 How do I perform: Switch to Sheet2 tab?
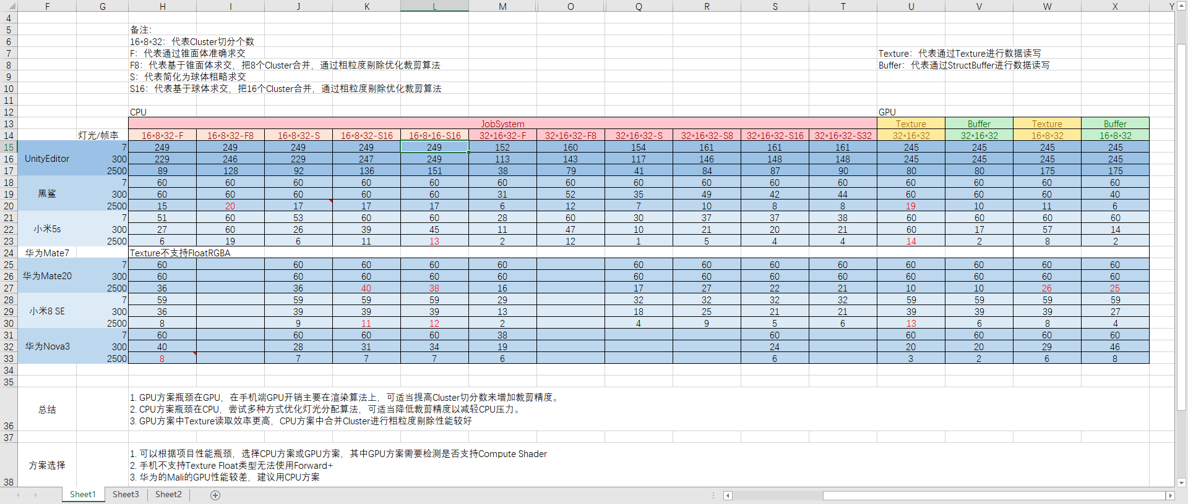coord(168,494)
